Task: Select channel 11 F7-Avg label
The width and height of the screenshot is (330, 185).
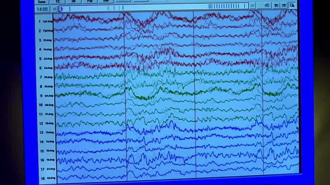Action: [x=46, y=114]
